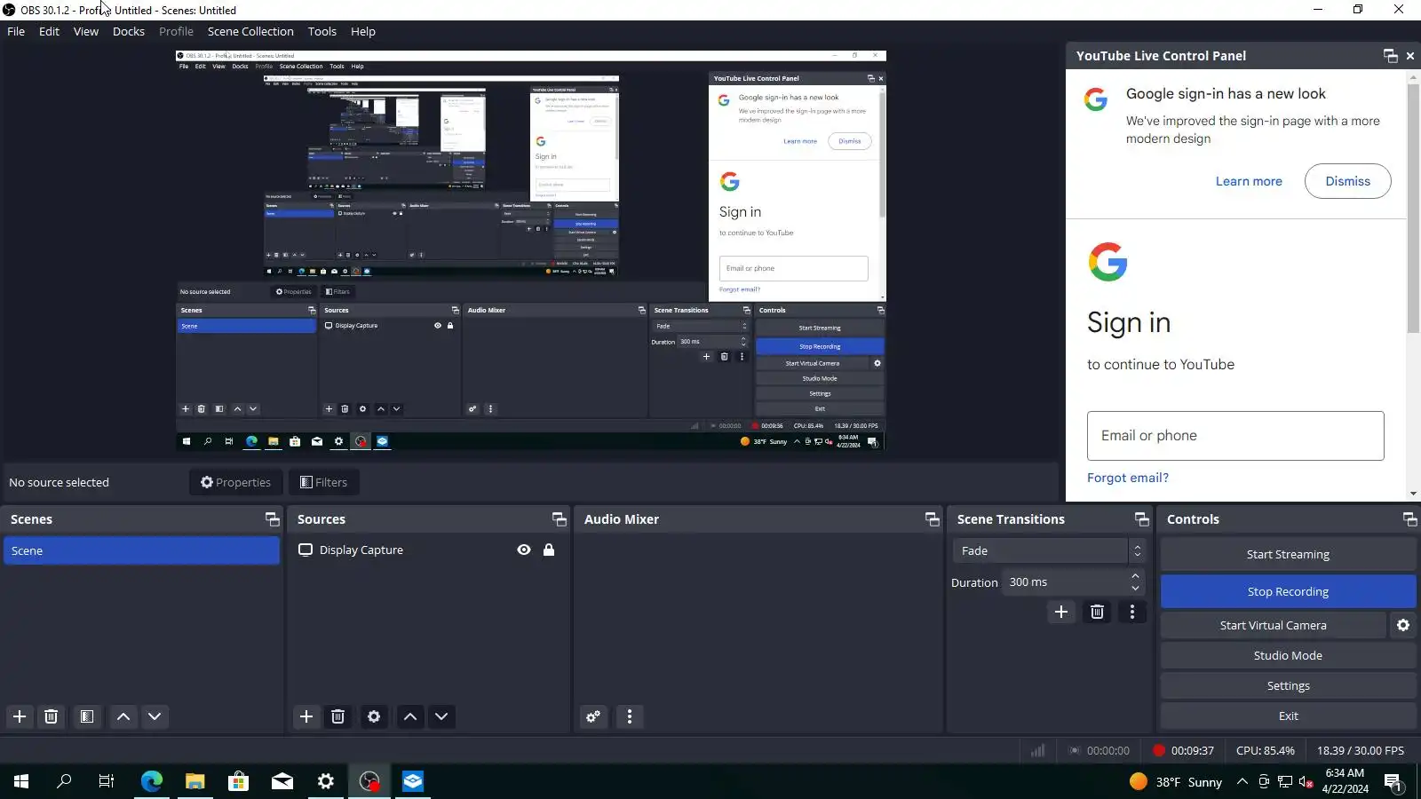This screenshot has height=799, width=1421.
Task: Open Windows Start menu
Action: coord(21,781)
